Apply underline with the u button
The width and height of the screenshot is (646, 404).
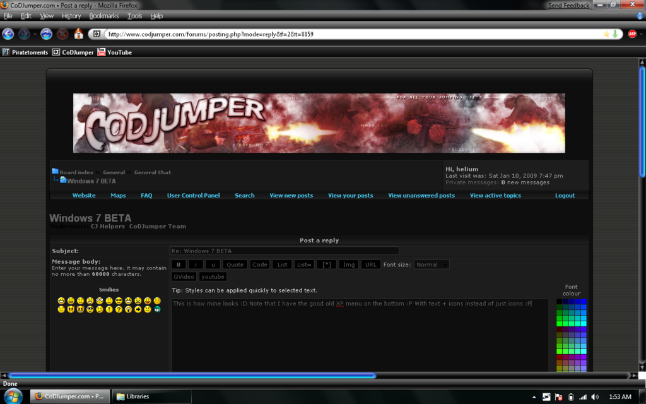click(x=213, y=264)
